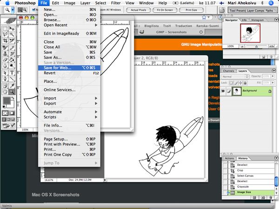Viewport: 279px width, 209px height.
Task: Select the Healing Brush tool
Action: click(x=5, y=47)
